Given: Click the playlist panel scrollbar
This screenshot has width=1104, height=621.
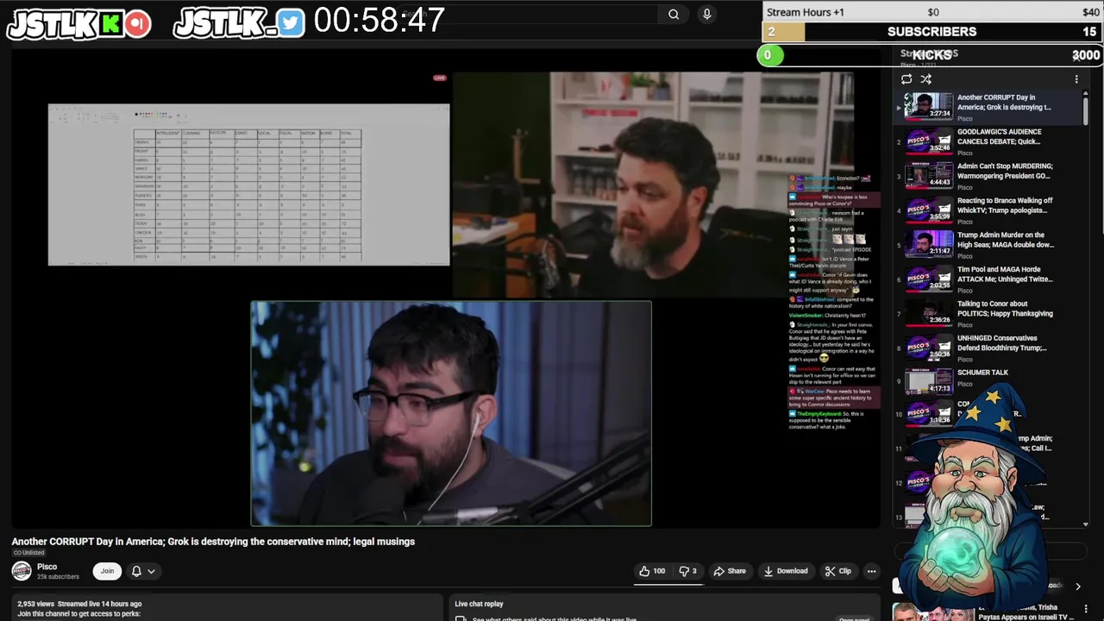Looking at the screenshot, I should pos(1085,110).
